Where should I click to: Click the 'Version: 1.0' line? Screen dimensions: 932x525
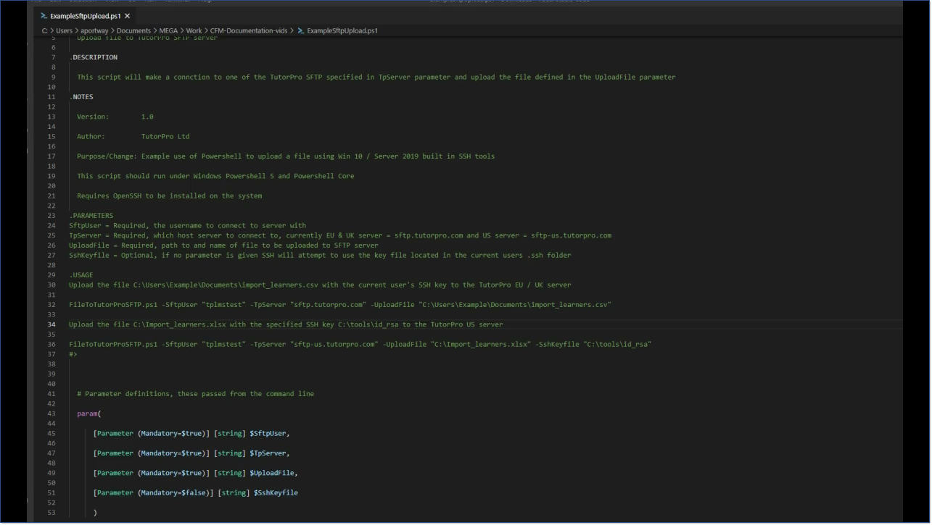point(115,117)
